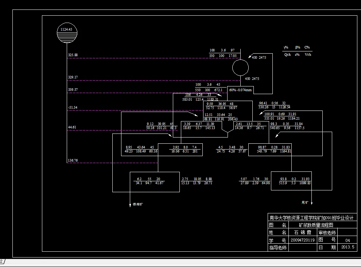Select the 64.98 value

point(266,183)
